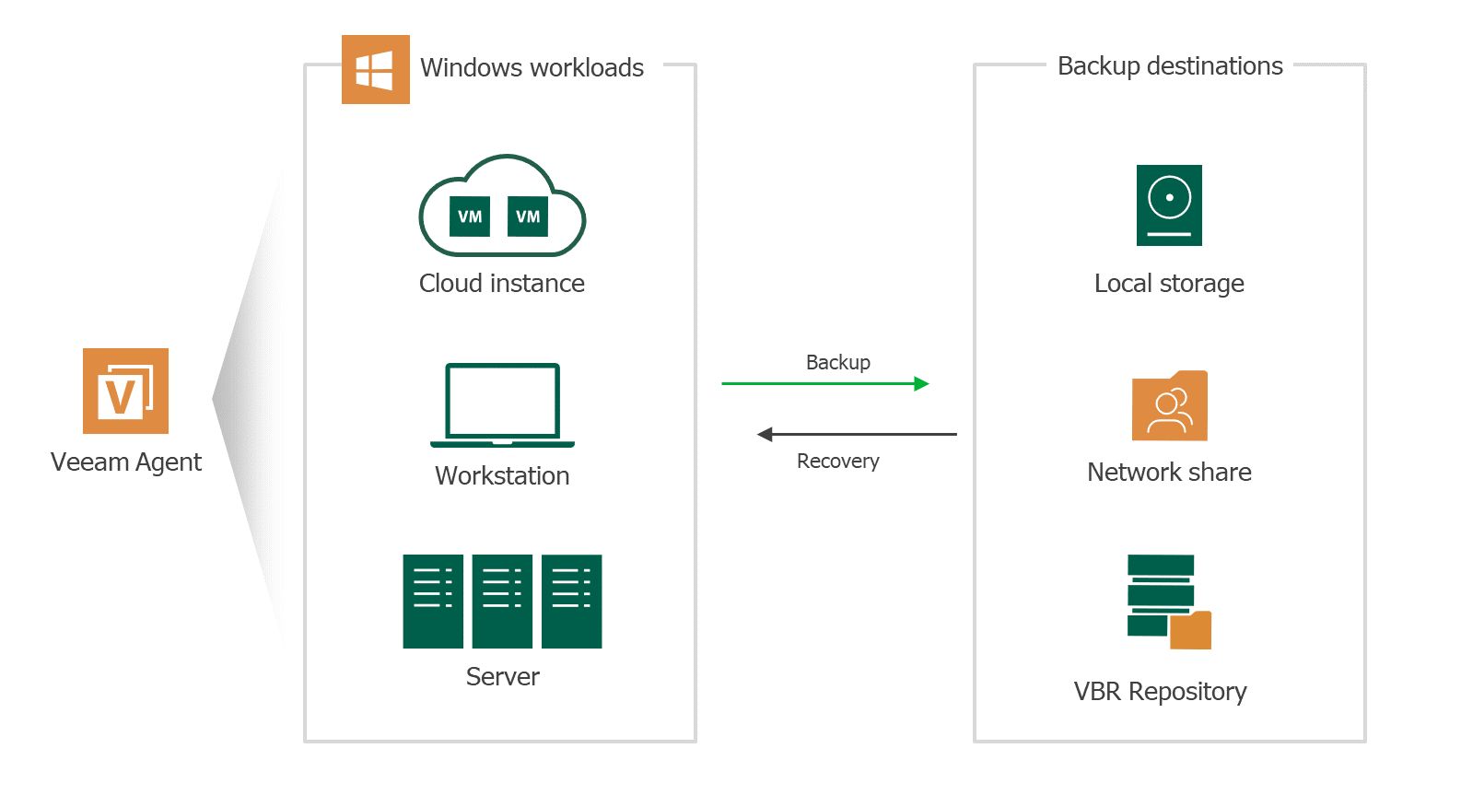Image resolution: width=1461 pixels, height=795 pixels.
Task: Click the Local storage disk icon
Action: [x=1169, y=205]
